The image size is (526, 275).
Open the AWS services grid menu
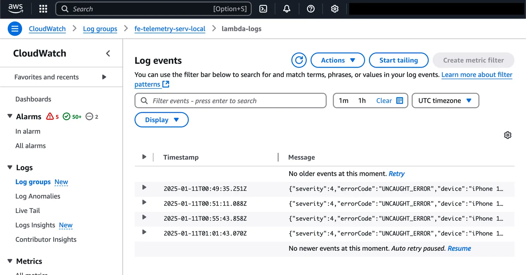pyautogui.click(x=43, y=9)
